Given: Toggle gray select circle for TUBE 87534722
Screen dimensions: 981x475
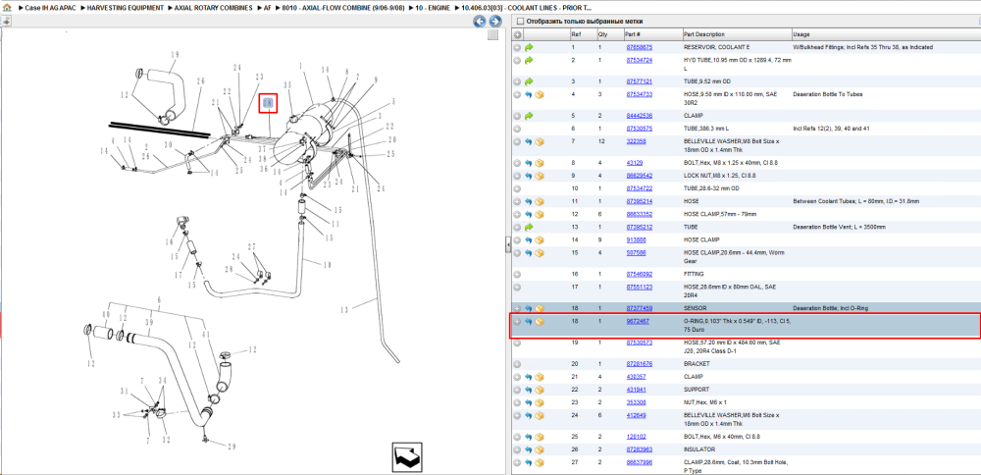Looking at the screenshot, I should coord(517,189).
